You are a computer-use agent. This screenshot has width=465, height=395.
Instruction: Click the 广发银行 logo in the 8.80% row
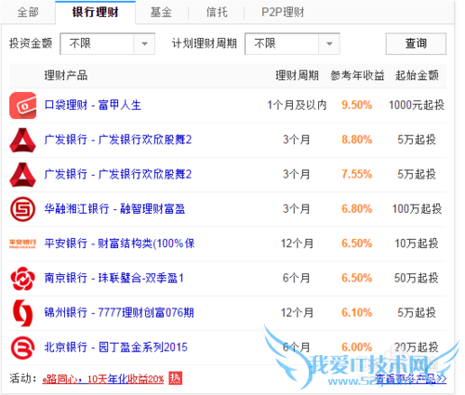click(x=23, y=140)
